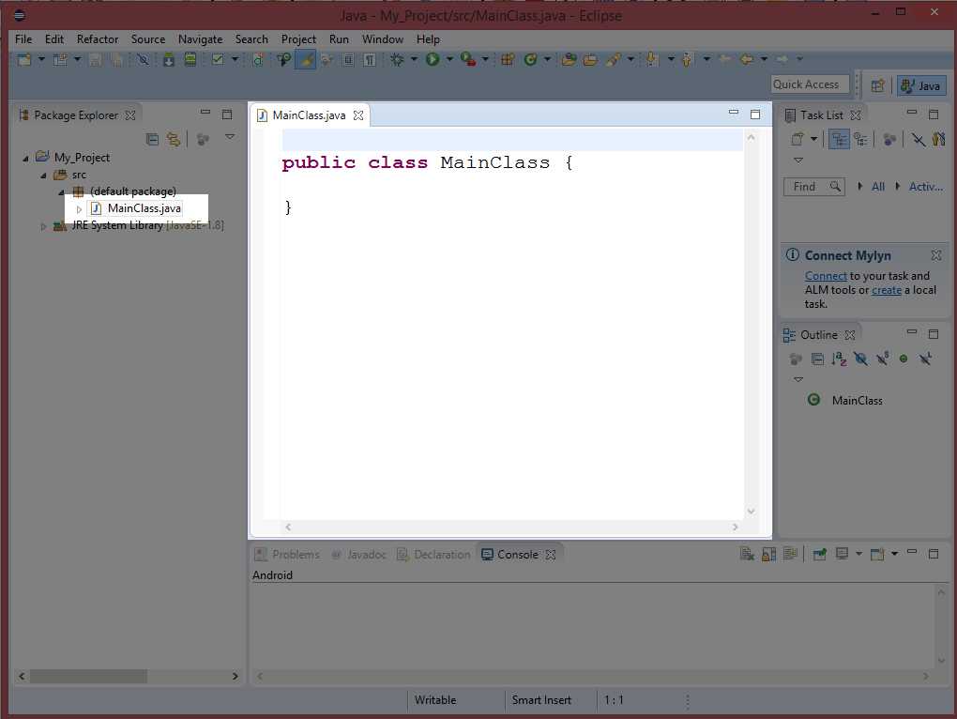Screen dimensions: 957x719
Task: Open the Refactor menu
Action: (97, 39)
